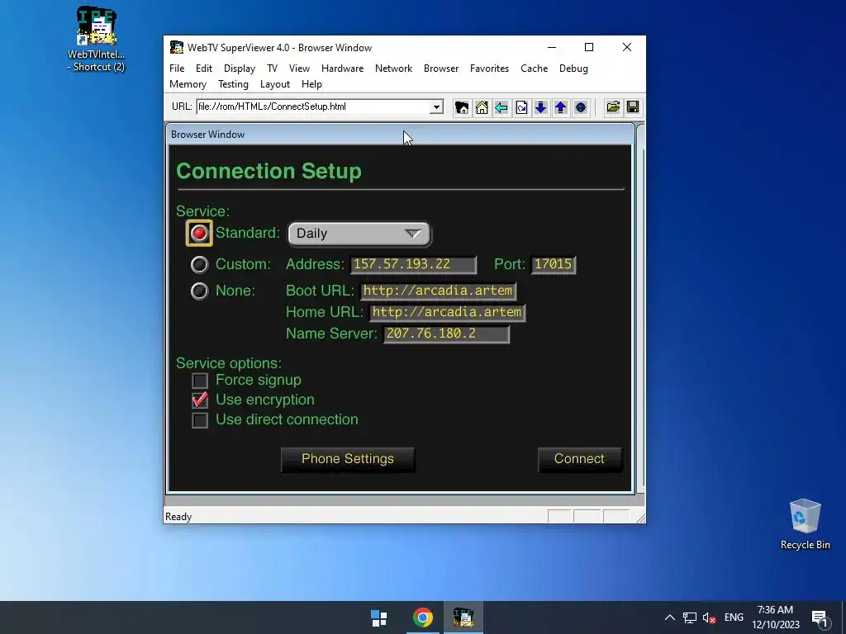
Task: Click the browser window vertical scrollbar
Action: click(x=640, y=309)
